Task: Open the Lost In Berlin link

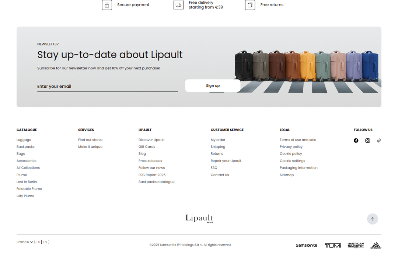Action: pyautogui.click(x=27, y=182)
